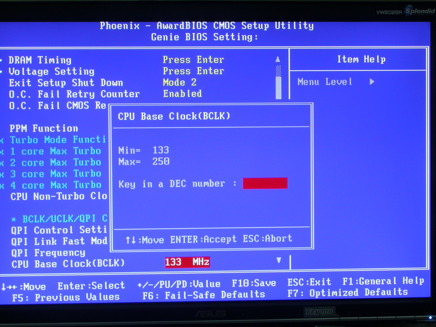The height and width of the screenshot is (327, 436).
Task: Select the 2 core Max Turbo row
Action: click(56, 162)
